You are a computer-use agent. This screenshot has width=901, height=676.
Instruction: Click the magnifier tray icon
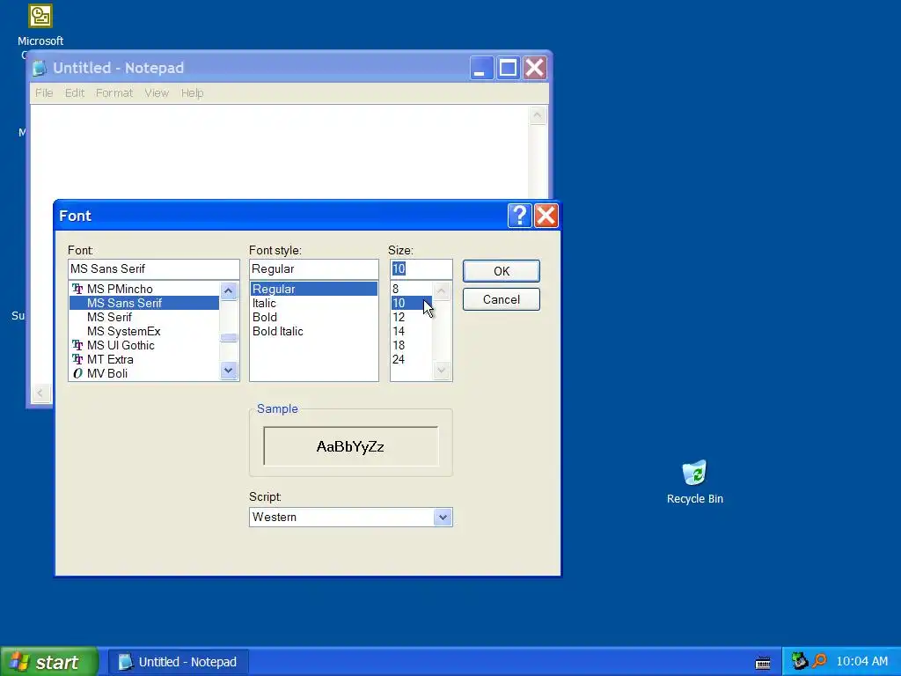point(819,661)
